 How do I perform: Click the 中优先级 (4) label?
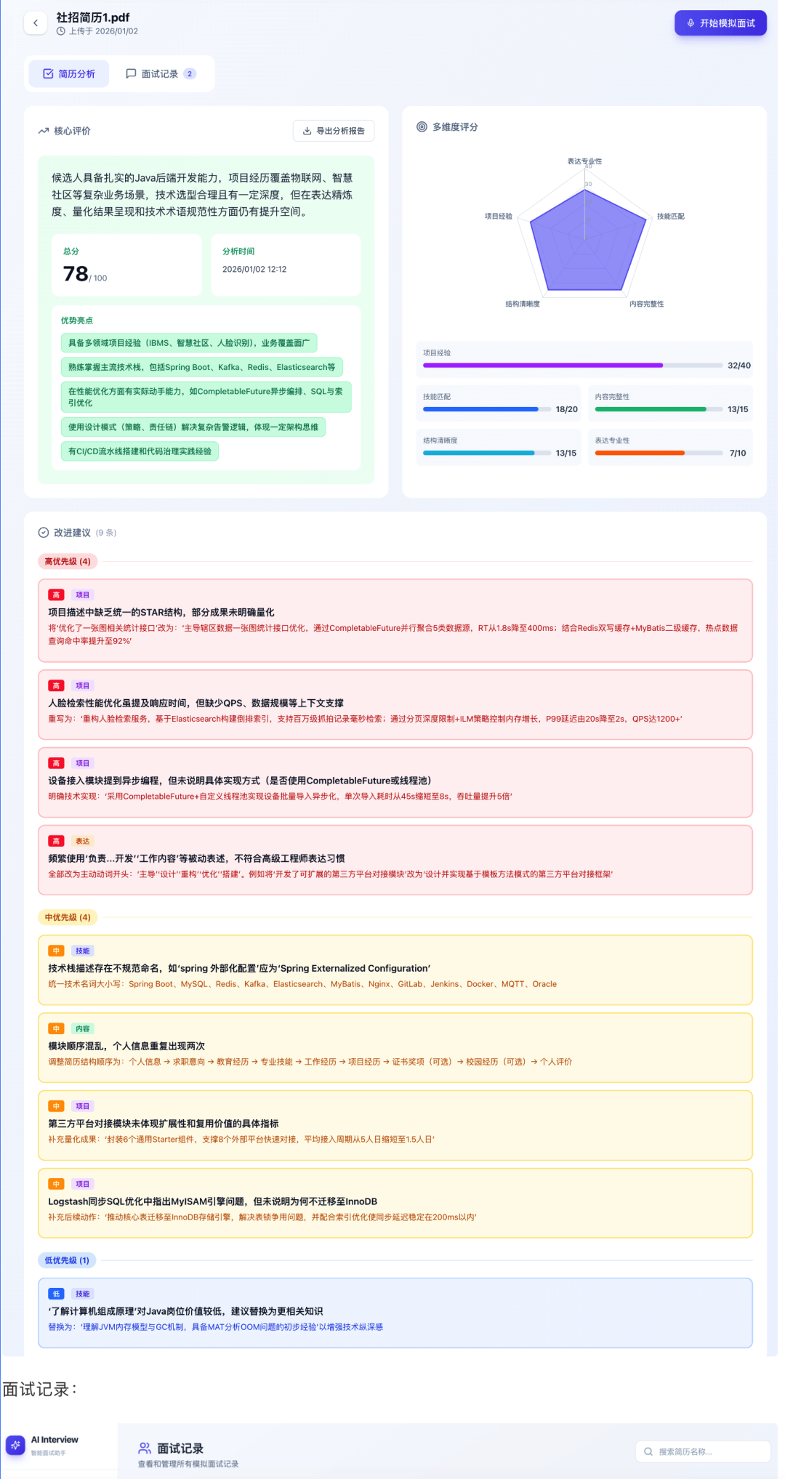(68, 917)
